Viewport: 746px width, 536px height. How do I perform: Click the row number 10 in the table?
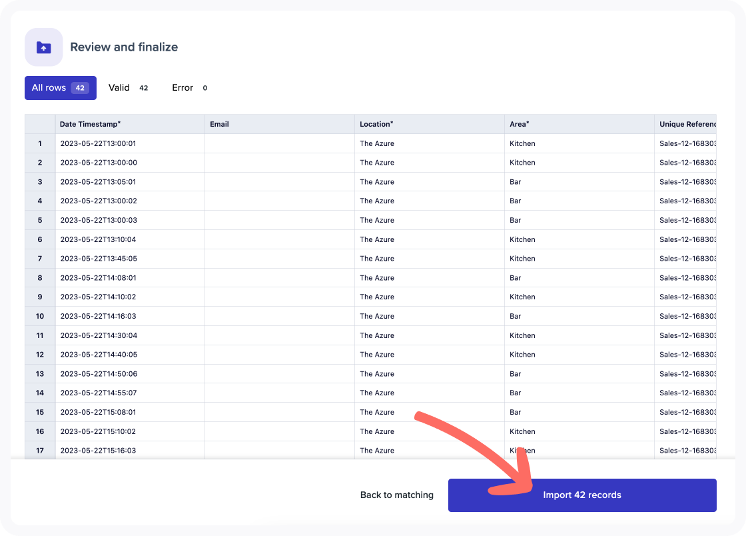(39, 316)
